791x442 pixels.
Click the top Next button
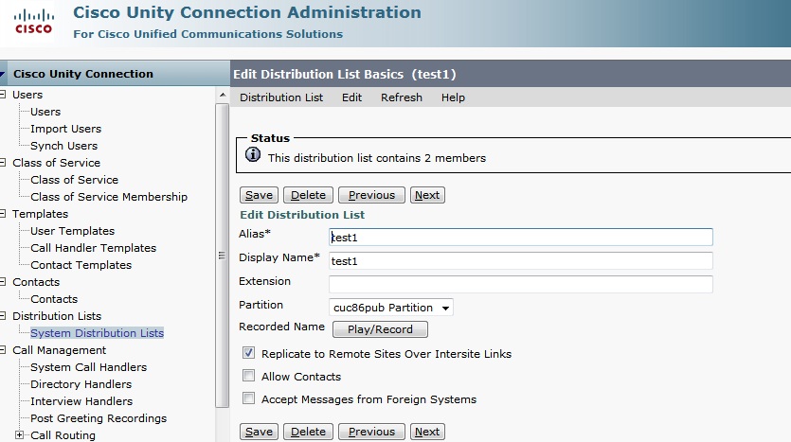tap(427, 195)
